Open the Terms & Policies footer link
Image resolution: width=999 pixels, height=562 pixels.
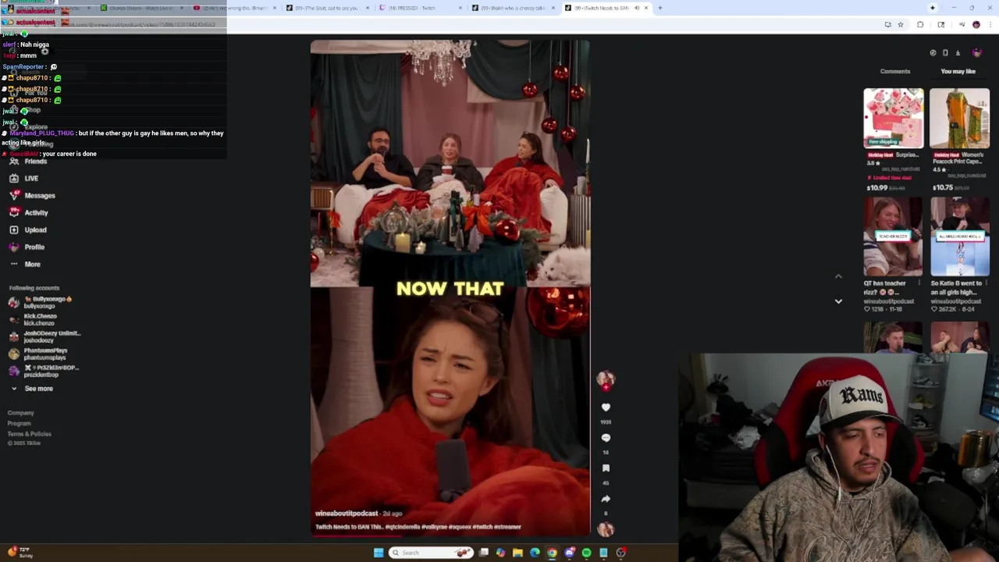(30, 434)
